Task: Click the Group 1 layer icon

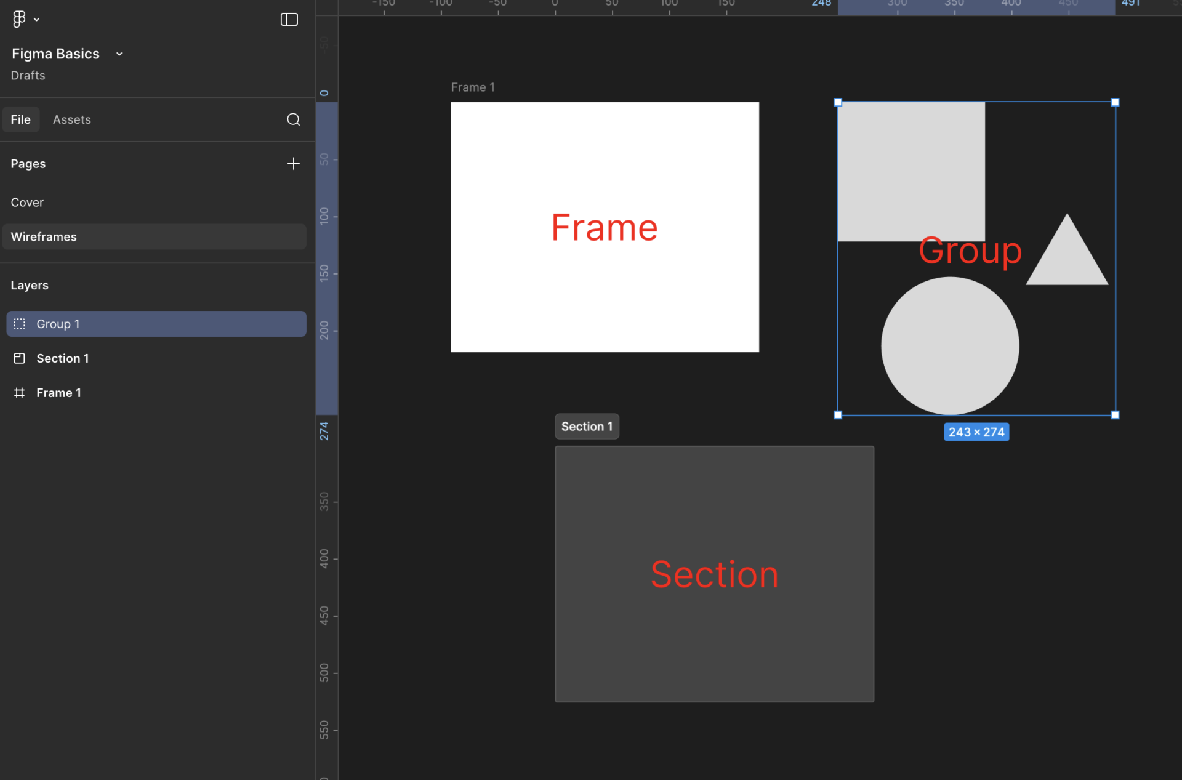Action: tap(20, 324)
